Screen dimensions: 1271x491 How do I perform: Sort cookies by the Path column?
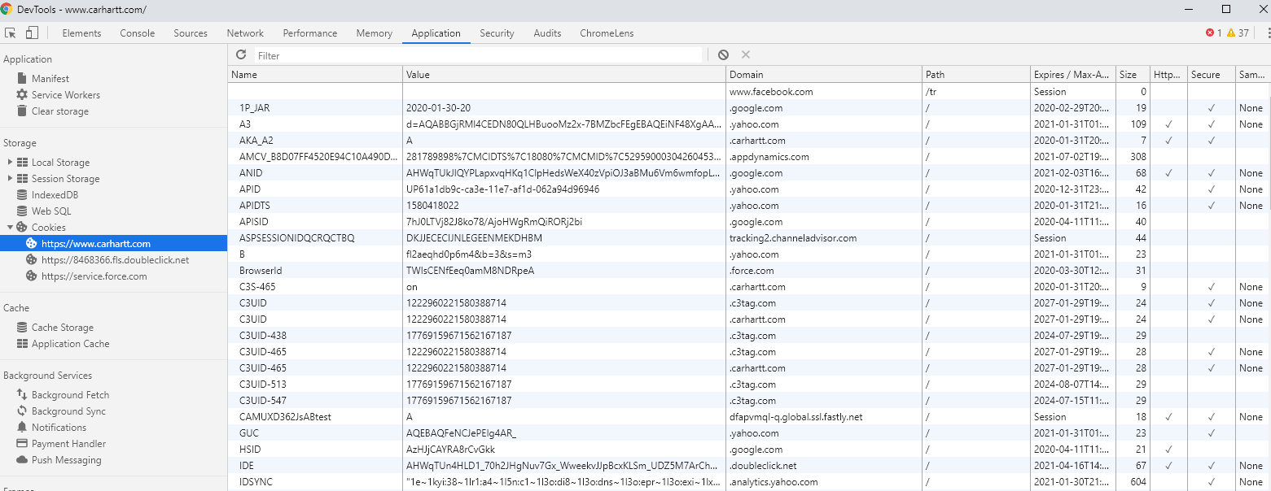click(975, 75)
